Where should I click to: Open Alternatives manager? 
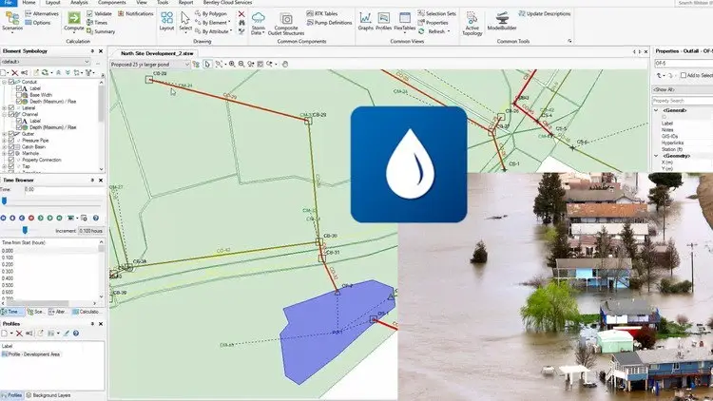(x=42, y=13)
